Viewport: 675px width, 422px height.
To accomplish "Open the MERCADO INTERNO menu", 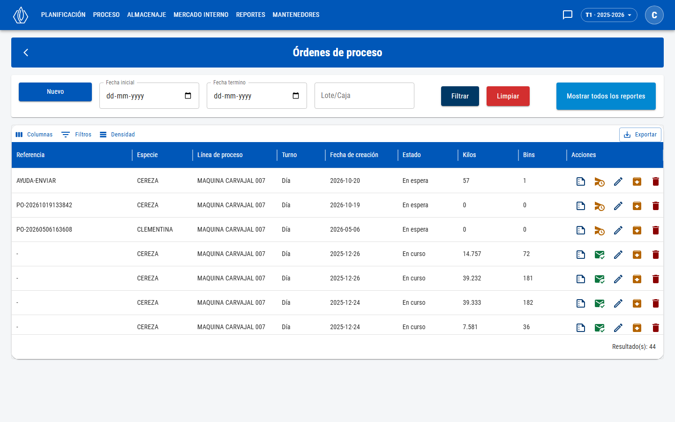I will coord(201,15).
